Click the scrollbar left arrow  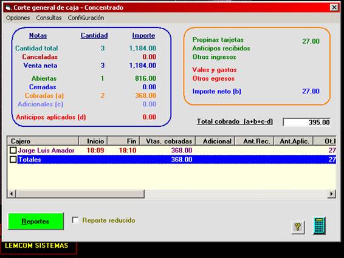coord(12,194)
